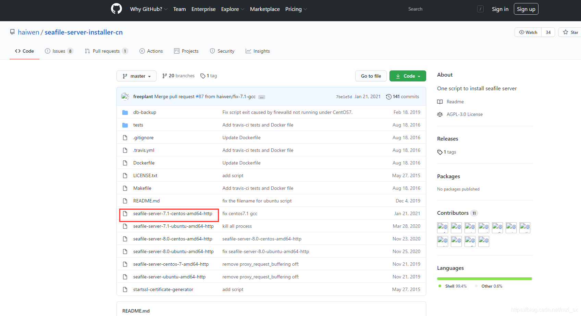
Task: Watch the repository
Action: 528,32
